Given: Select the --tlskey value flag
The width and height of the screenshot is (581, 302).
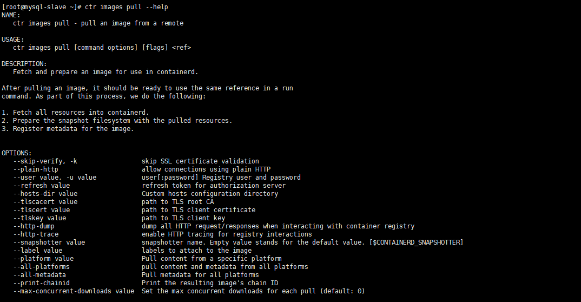Looking at the screenshot, I should (x=39, y=218).
